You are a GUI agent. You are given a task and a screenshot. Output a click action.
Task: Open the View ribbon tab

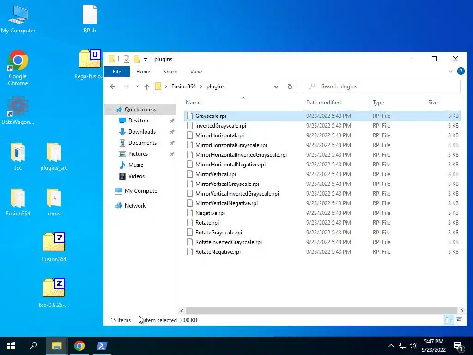click(196, 72)
